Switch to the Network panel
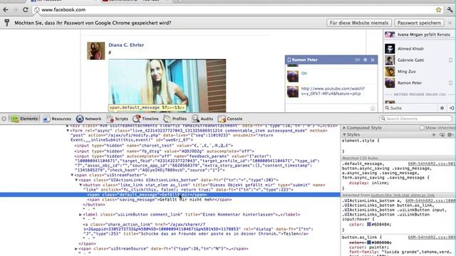Screen dimensions: 456x256 pyautogui.click(x=88, y=119)
